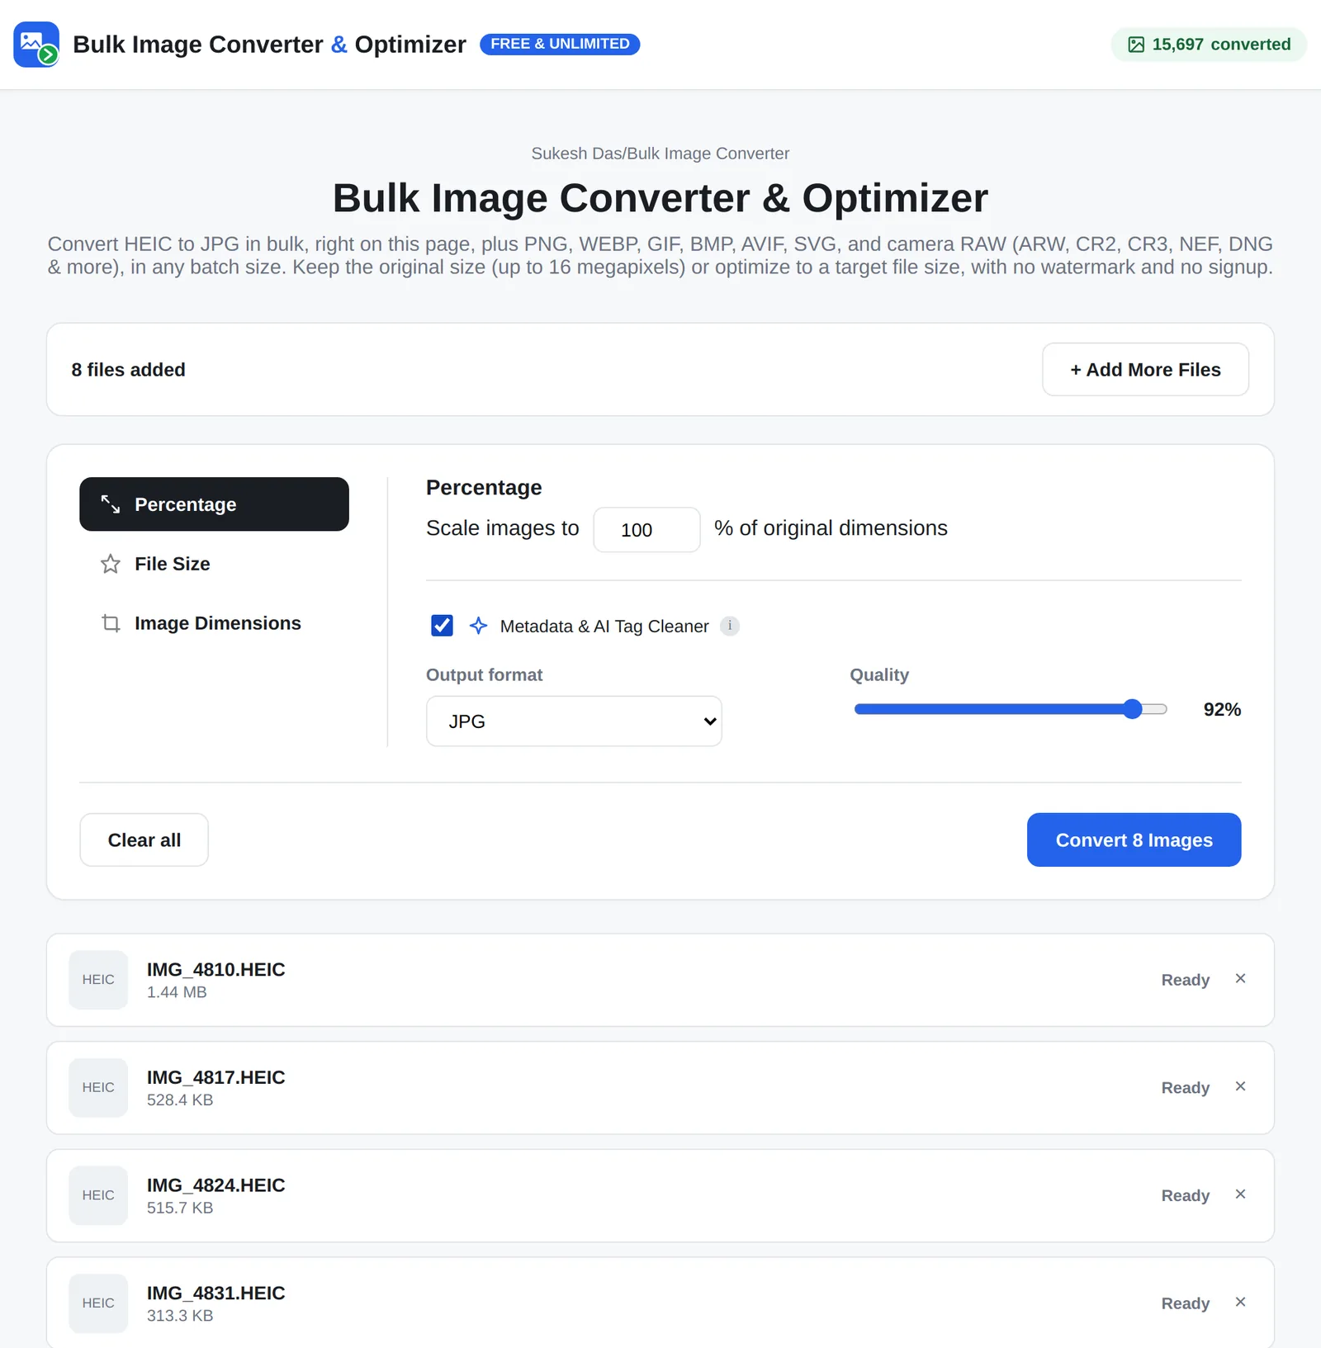Click the 8 files added label
This screenshot has height=1348, width=1321.
(x=128, y=370)
